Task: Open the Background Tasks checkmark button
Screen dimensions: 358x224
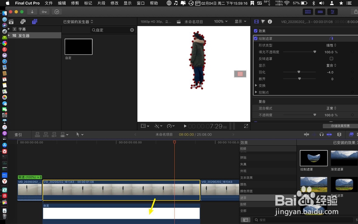Action: click(57, 12)
